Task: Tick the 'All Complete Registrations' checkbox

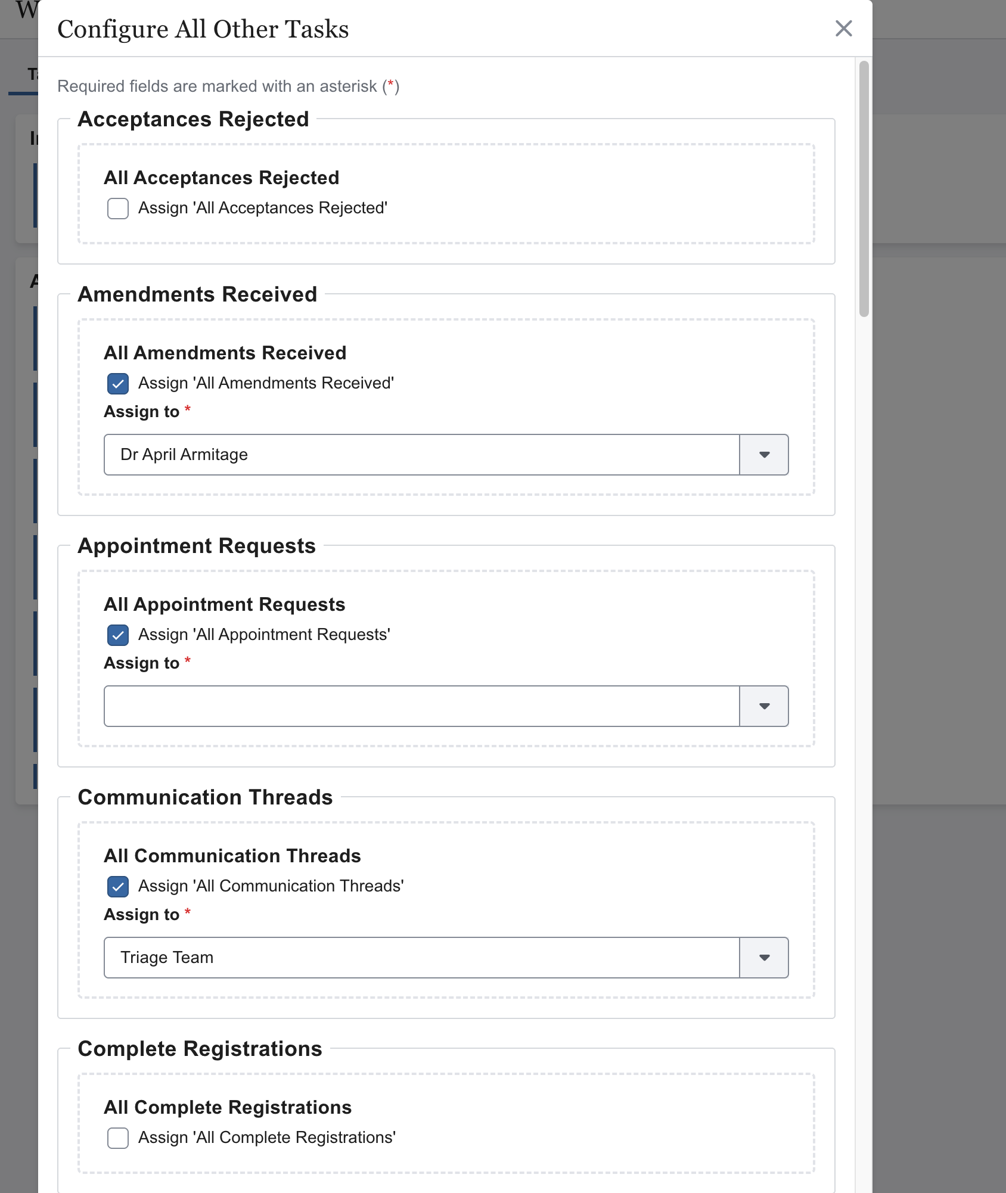Action: [118, 1138]
